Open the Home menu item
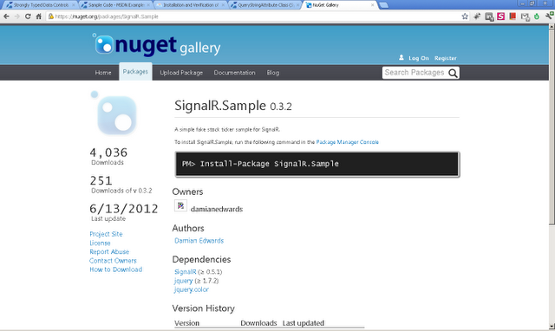 click(103, 73)
